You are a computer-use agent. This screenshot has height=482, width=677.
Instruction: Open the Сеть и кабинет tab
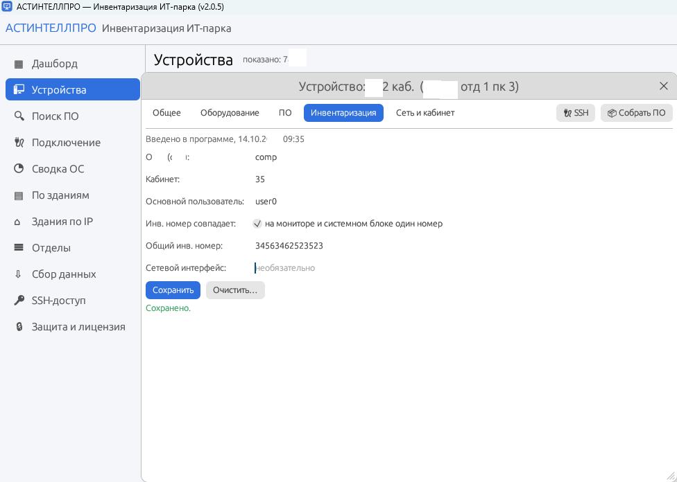425,113
